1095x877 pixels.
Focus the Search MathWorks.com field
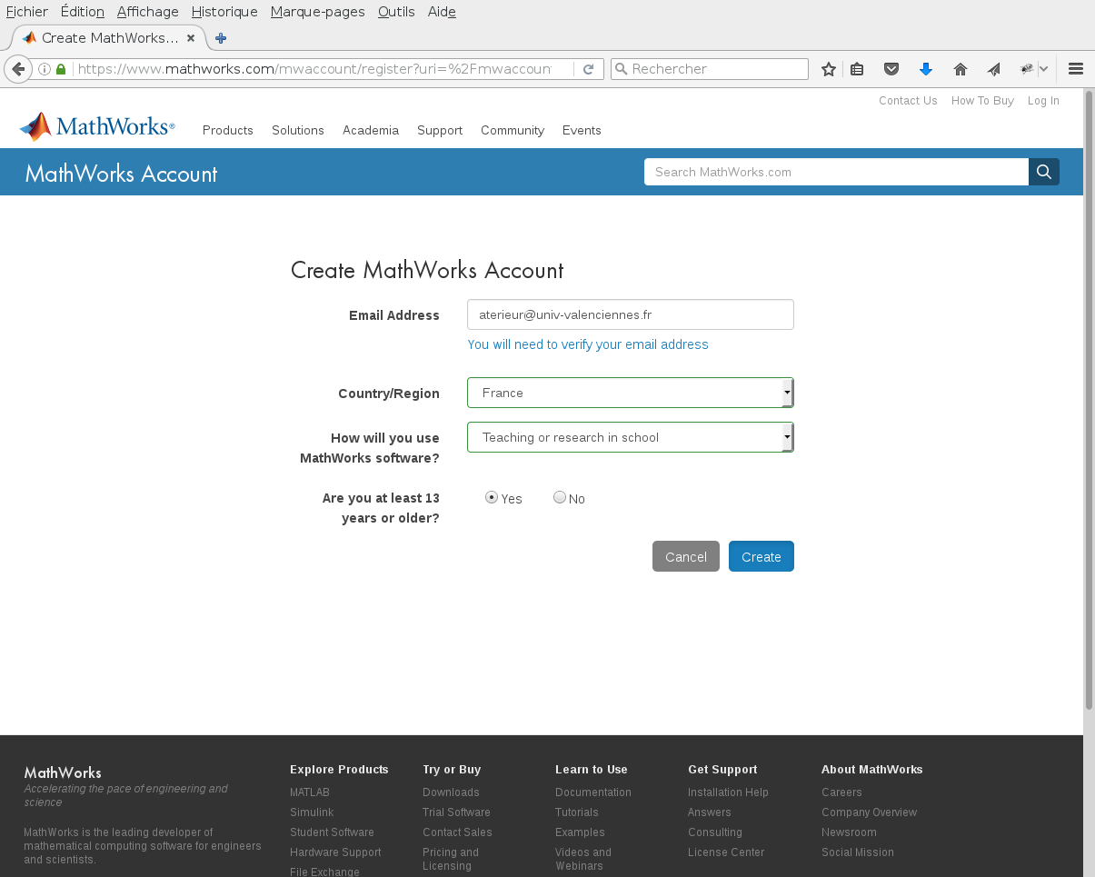[836, 172]
